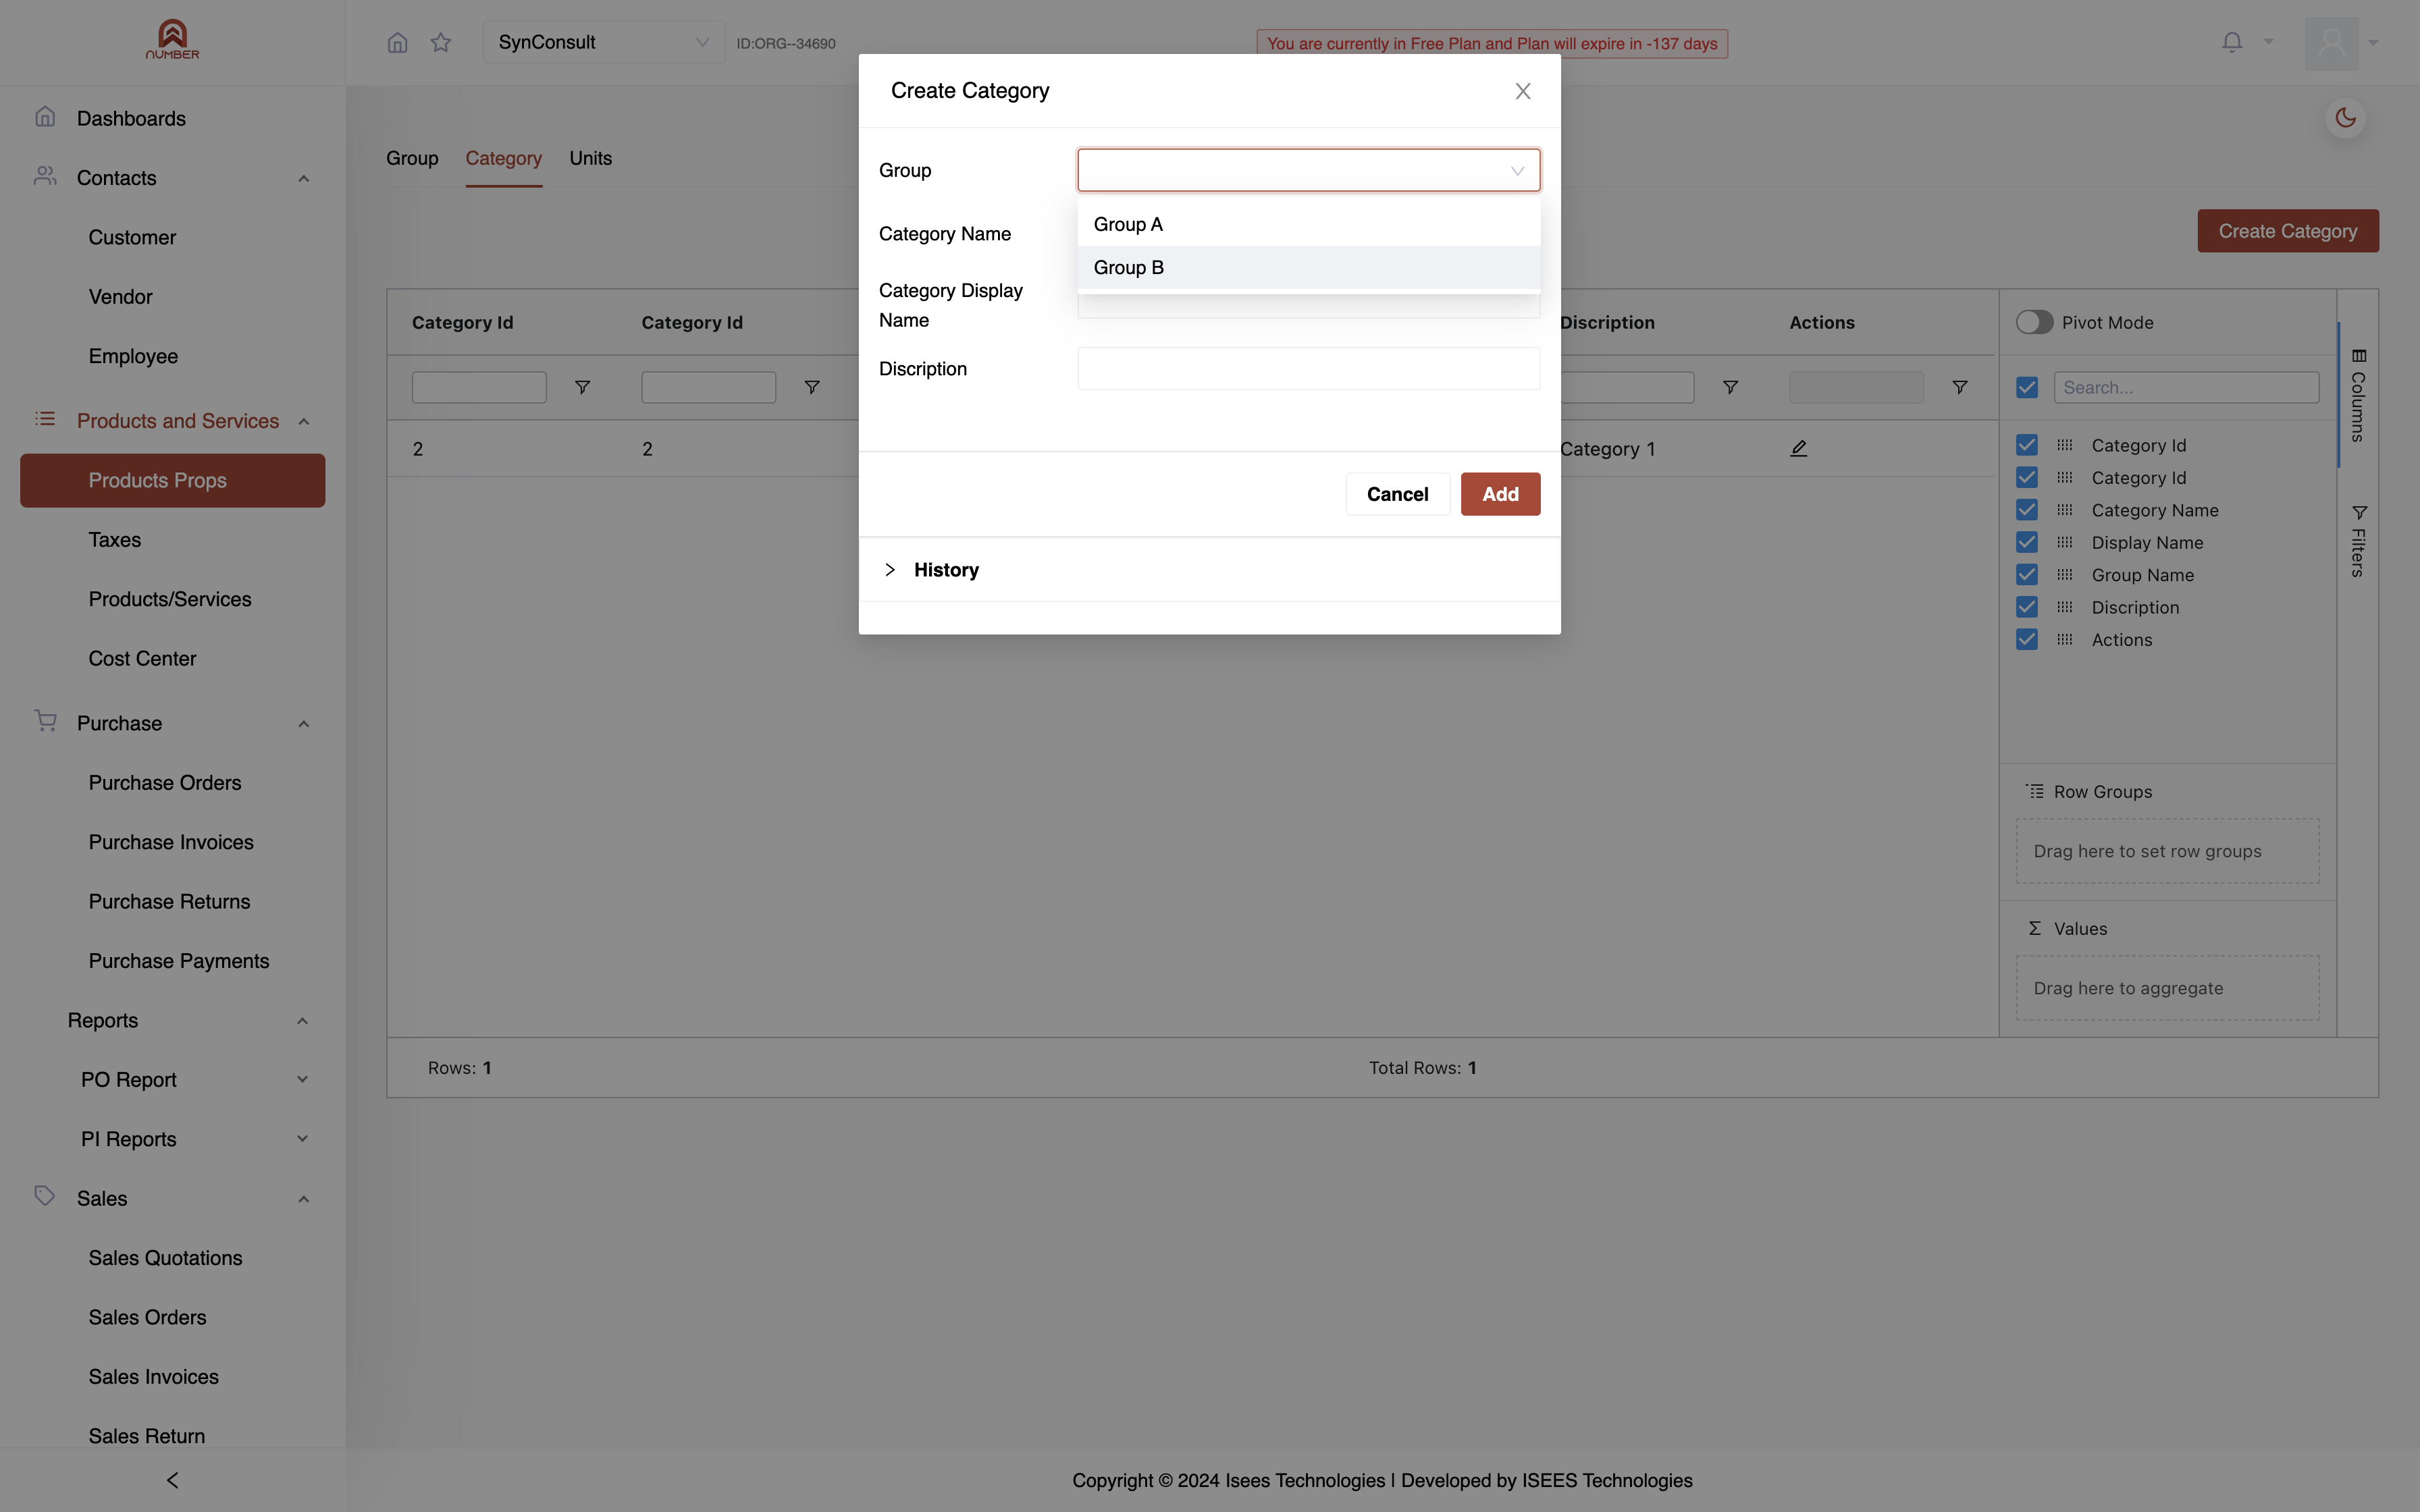The height and width of the screenshot is (1512, 2420).
Task: Click the edit pencil icon in Actions column
Action: 1798,449
